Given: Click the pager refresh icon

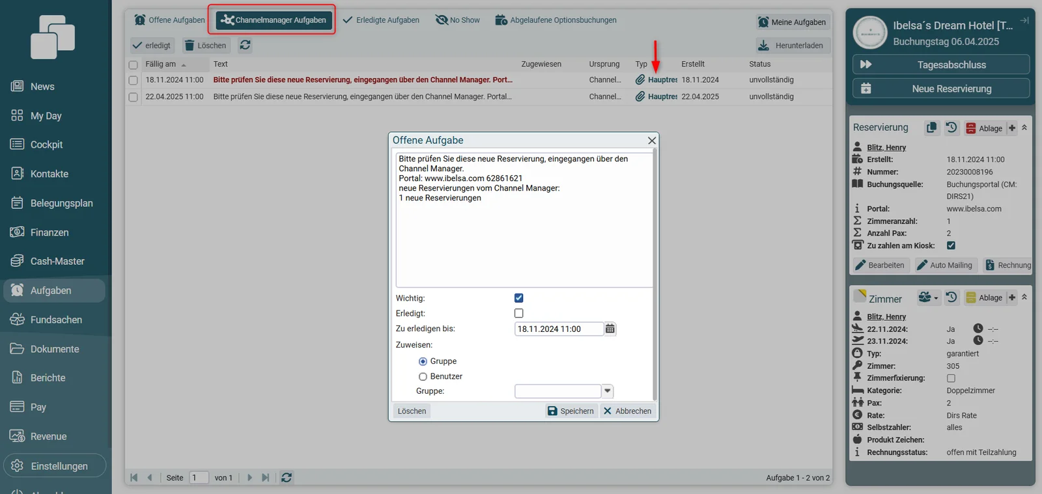Looking at the screenshot, I should click(287, 478).
